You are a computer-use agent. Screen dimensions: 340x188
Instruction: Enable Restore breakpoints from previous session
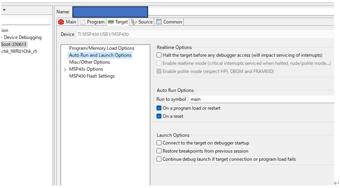click(159, 151)
